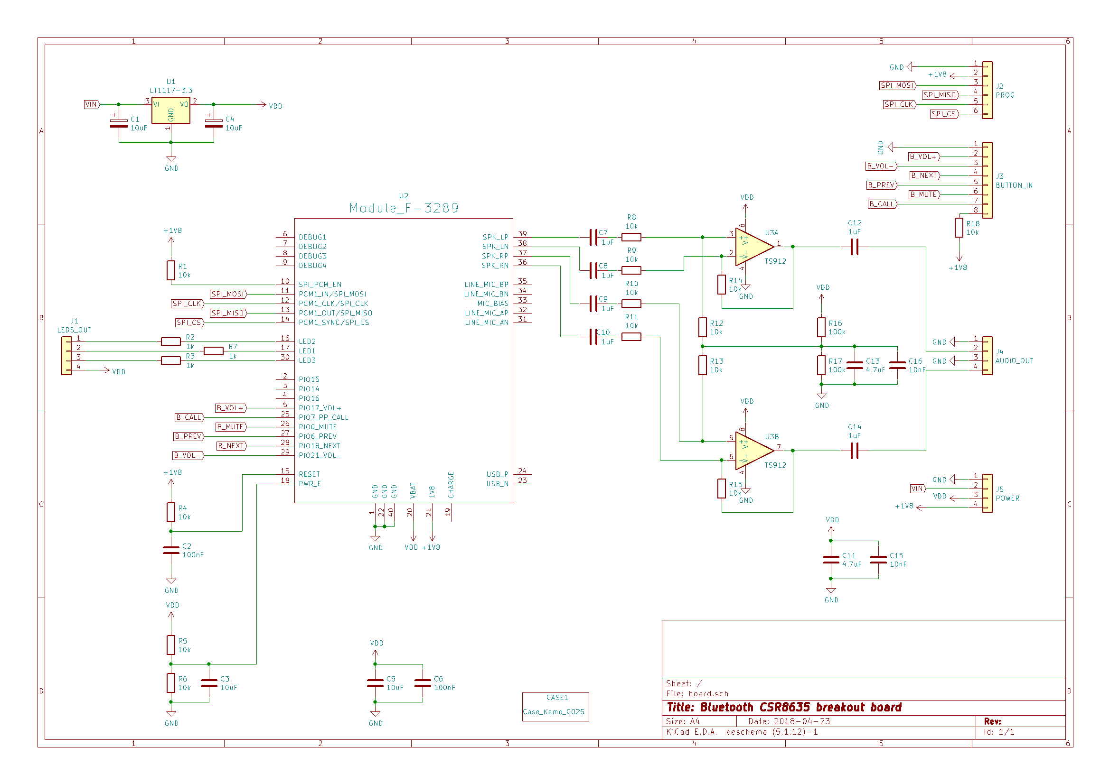The image size is (1110, 784).
Task: Click the B_PREV label left of U2
Action: (189, 437)
